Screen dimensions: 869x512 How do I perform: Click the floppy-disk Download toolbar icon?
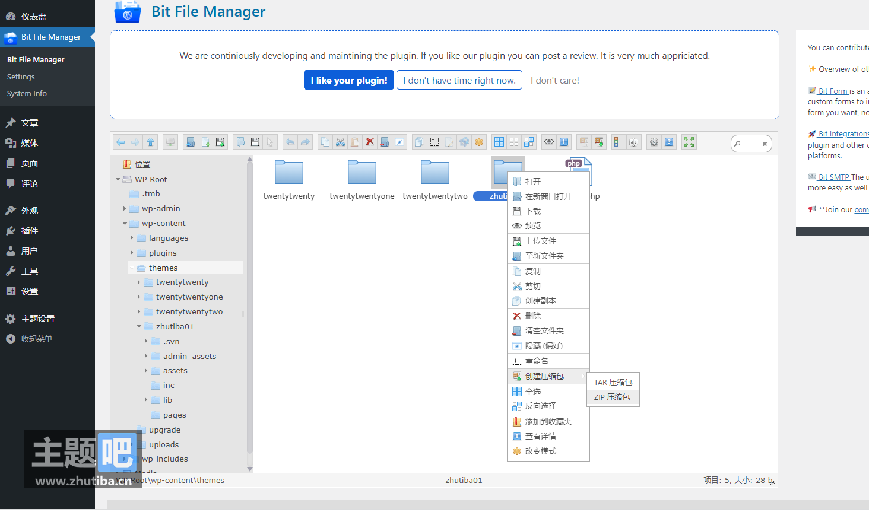coord(255,142)
